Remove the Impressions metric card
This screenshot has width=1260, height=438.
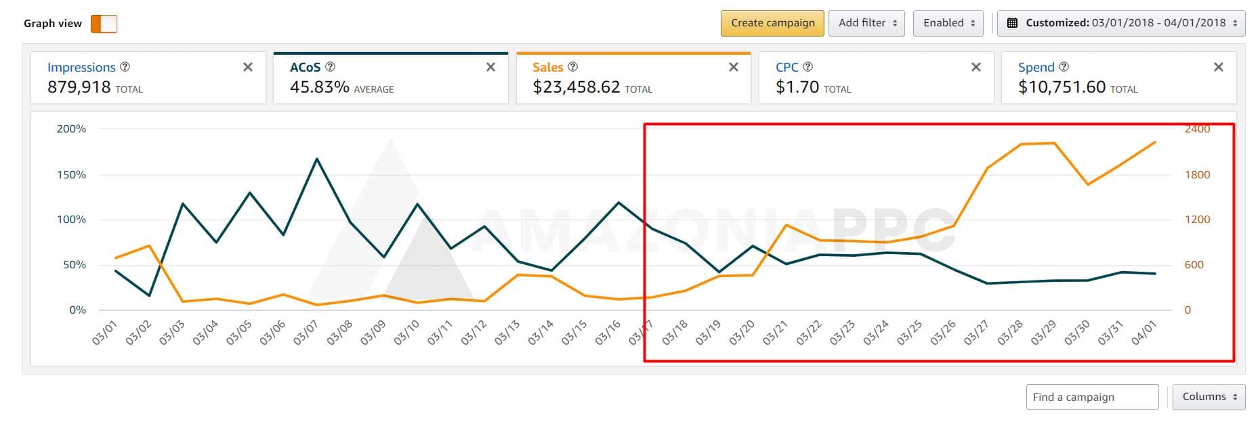coord(248,67)
